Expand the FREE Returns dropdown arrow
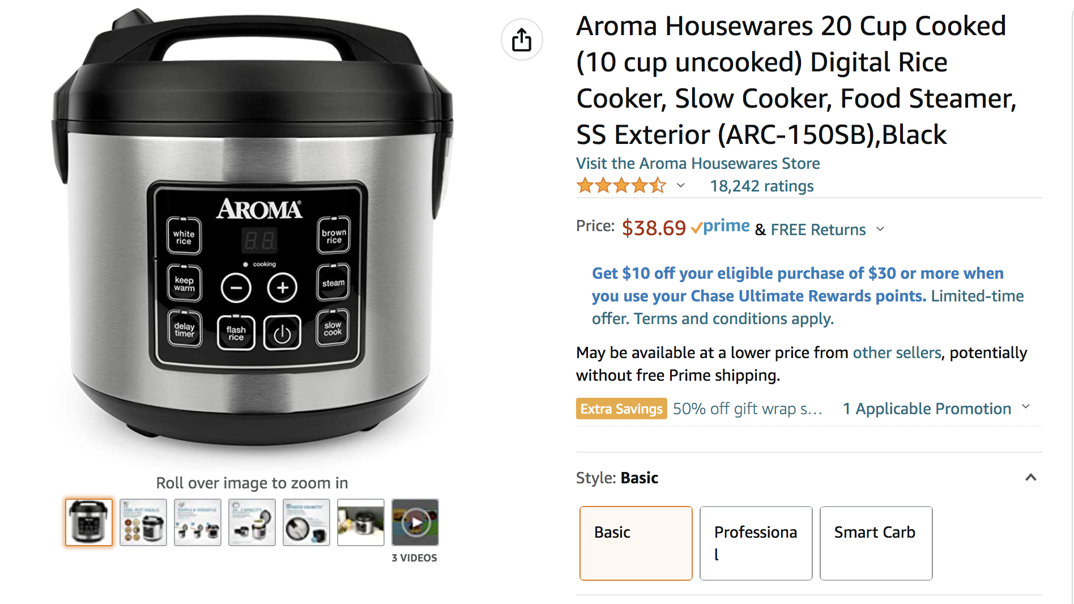The width and height of the screenshot is (1074, 604). tap(880, 229)
